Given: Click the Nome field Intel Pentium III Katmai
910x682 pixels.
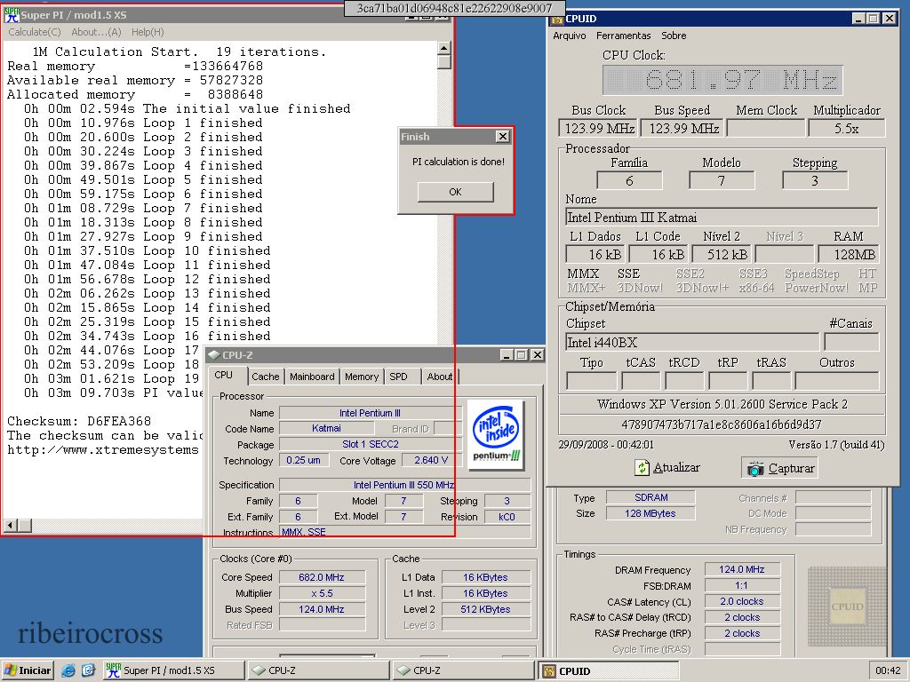Looking at the screenshot, I should coord(722,218).
